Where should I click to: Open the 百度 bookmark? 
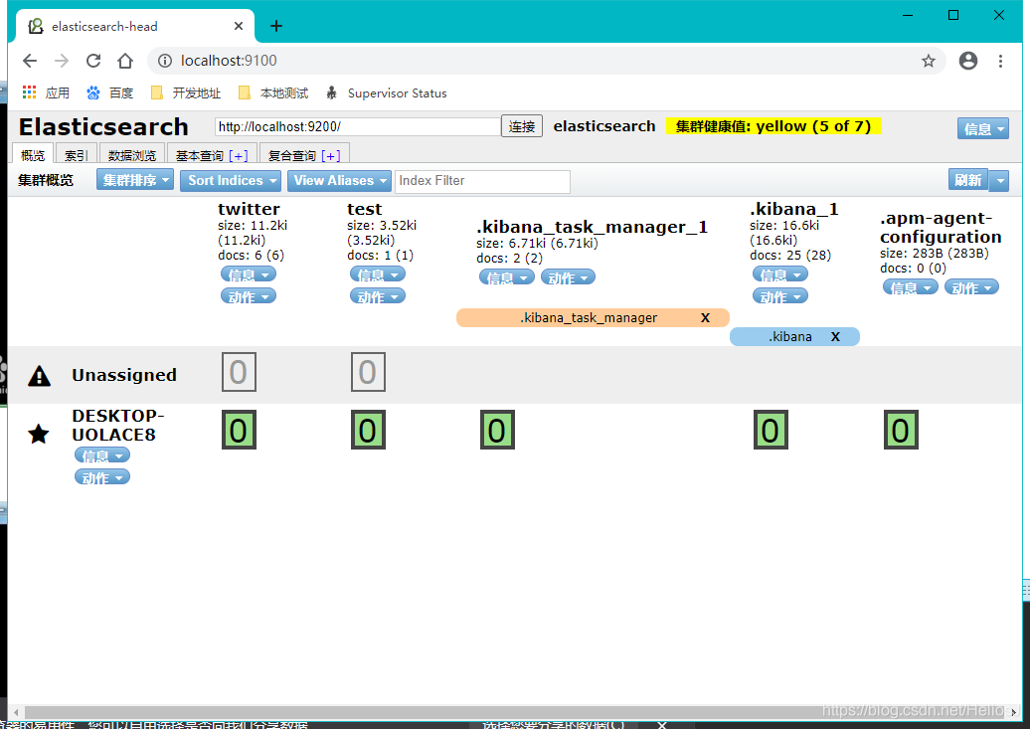point(110,92)
